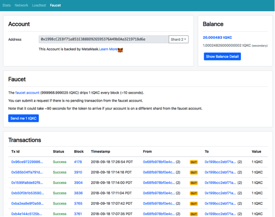275x217 pixels.
Task: Open To address in block 3836 row
Action: [220, 193]
